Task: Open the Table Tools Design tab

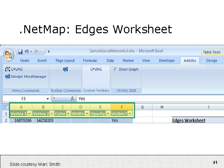Action: tap(212, 61)
